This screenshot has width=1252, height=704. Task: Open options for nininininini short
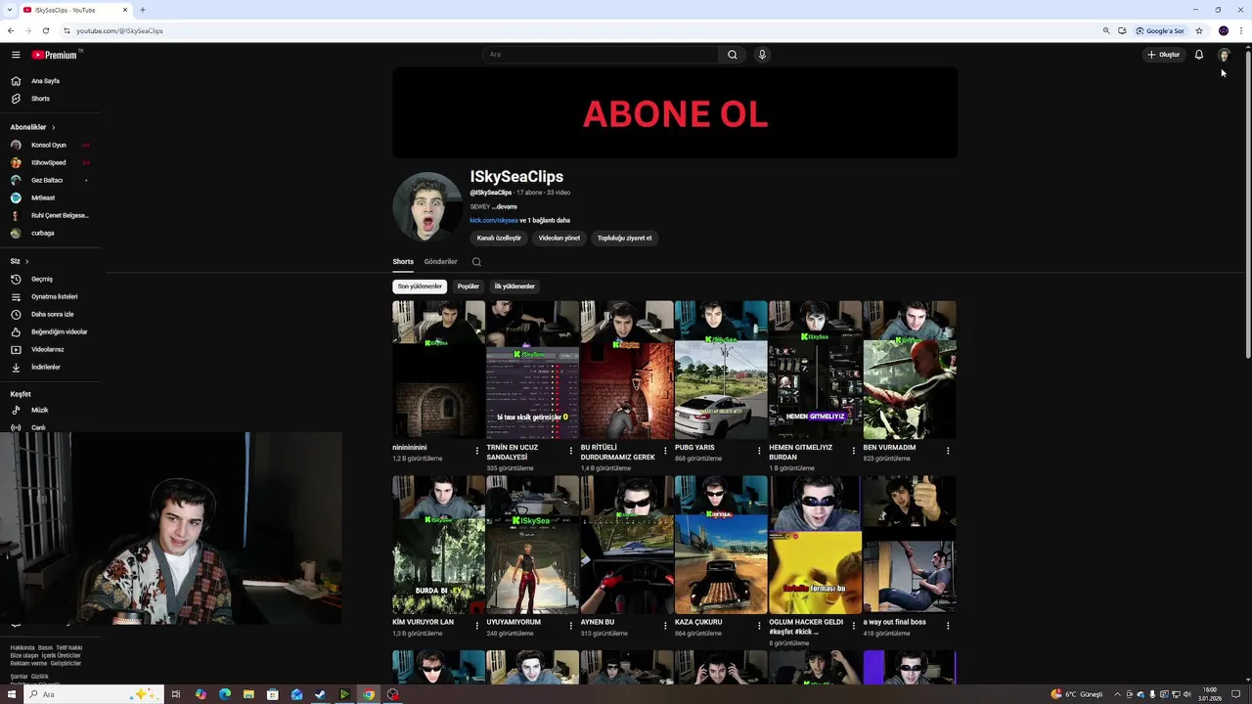[x=477, y=451]
